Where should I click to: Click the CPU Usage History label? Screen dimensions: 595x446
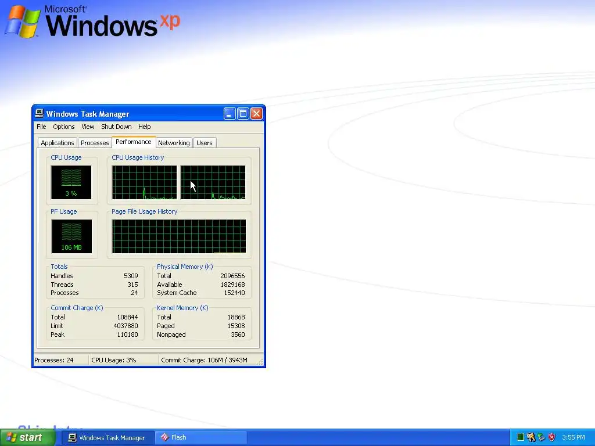(138, 157)
